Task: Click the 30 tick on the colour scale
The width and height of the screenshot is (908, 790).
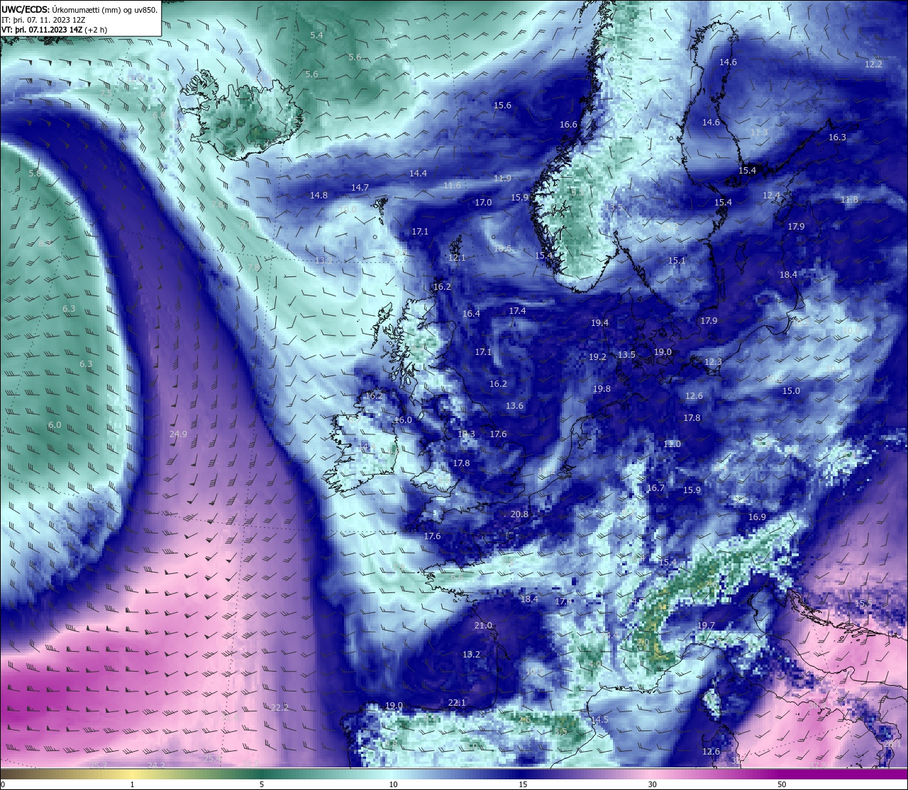Action: click(x=652, y=784)
